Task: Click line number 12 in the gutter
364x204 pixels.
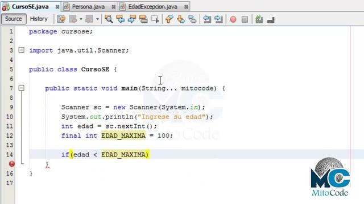Action: pyautogui.click(x=10, y=136)
